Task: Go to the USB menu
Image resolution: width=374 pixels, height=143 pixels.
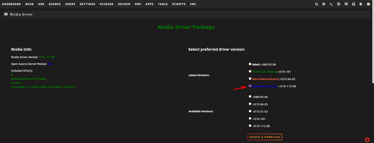Action: click(41, 4)
